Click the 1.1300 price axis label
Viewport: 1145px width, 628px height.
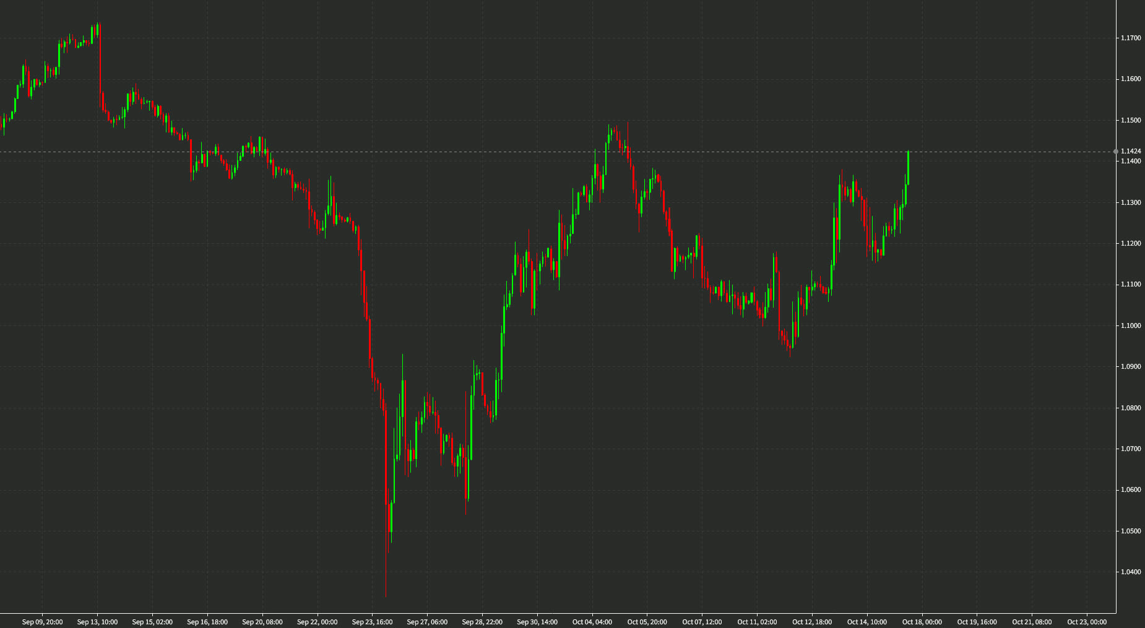tap(1131, 203)
